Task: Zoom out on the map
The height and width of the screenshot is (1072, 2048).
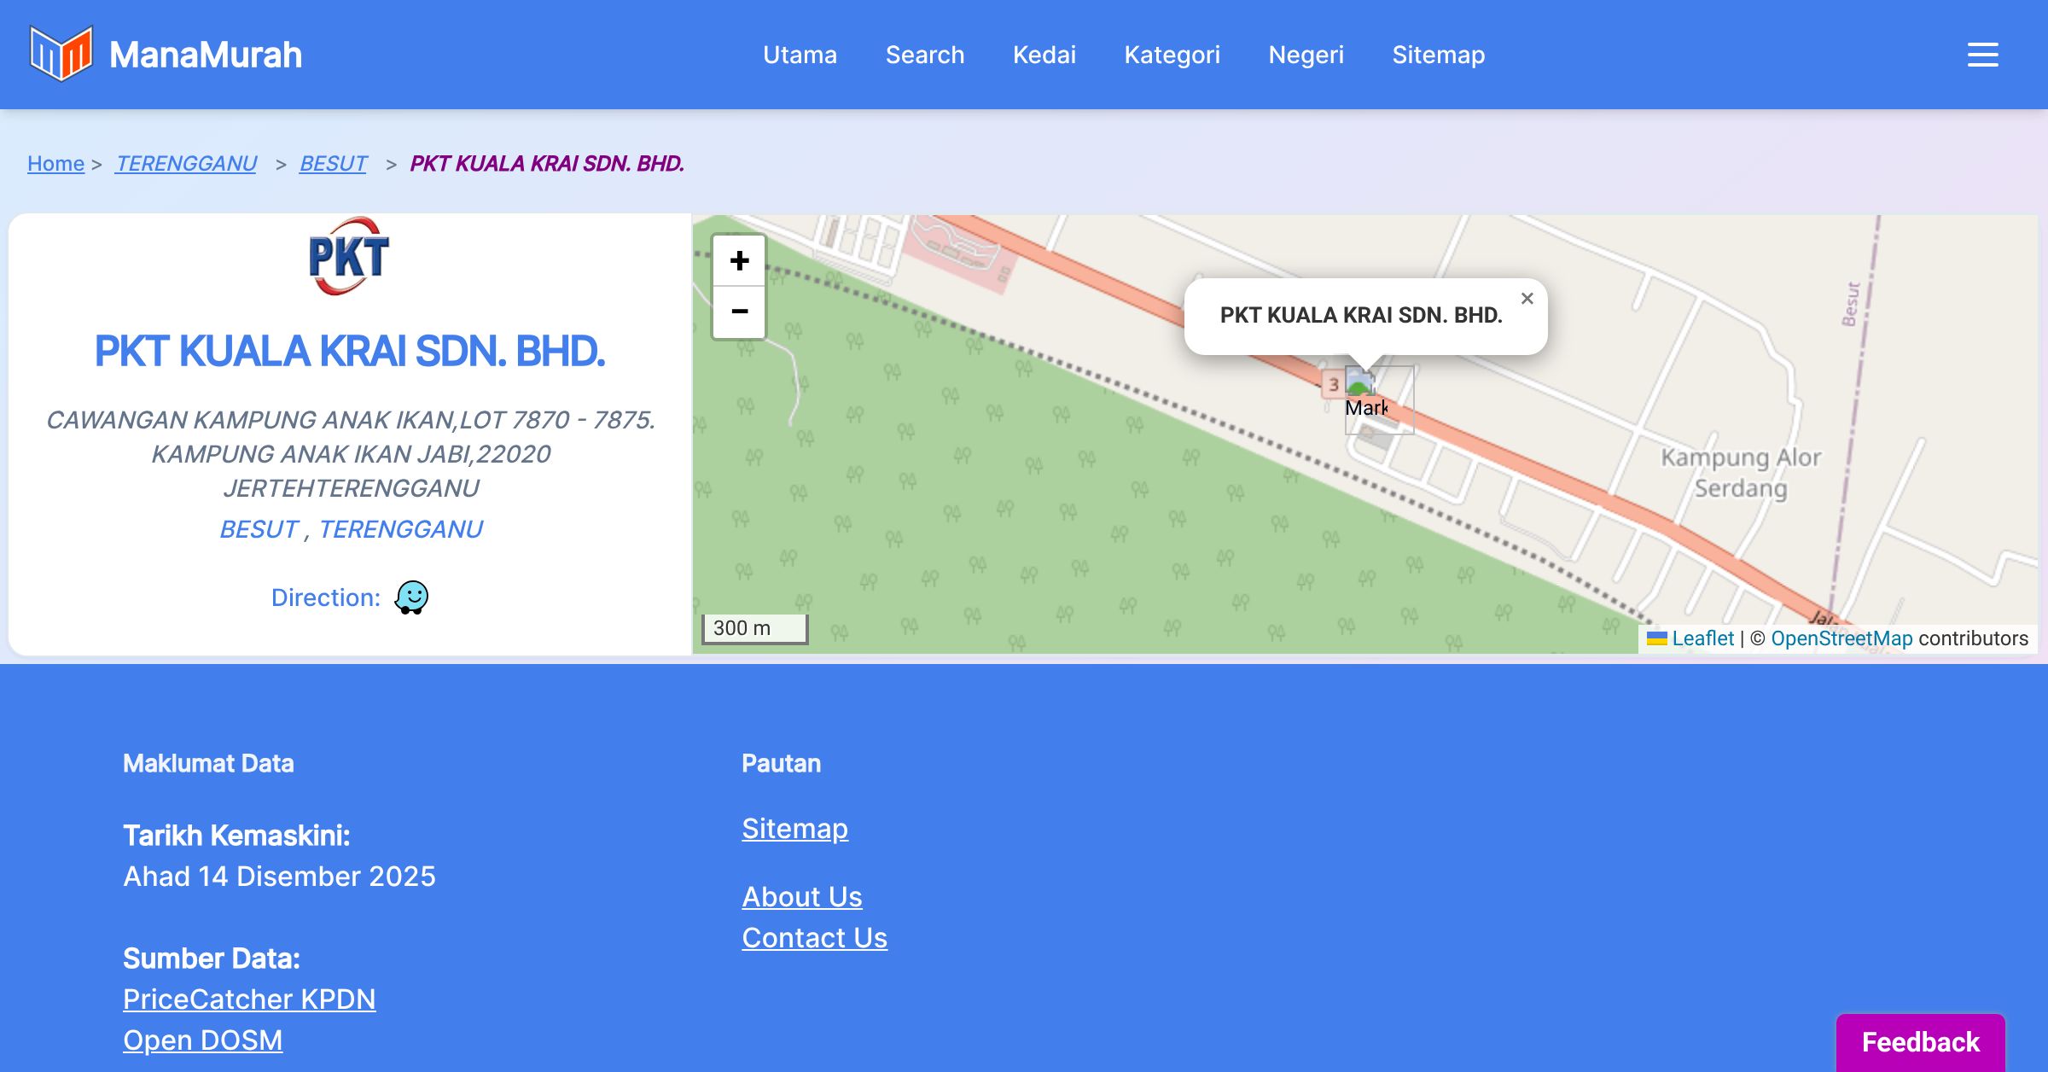Action: point(739,312)
